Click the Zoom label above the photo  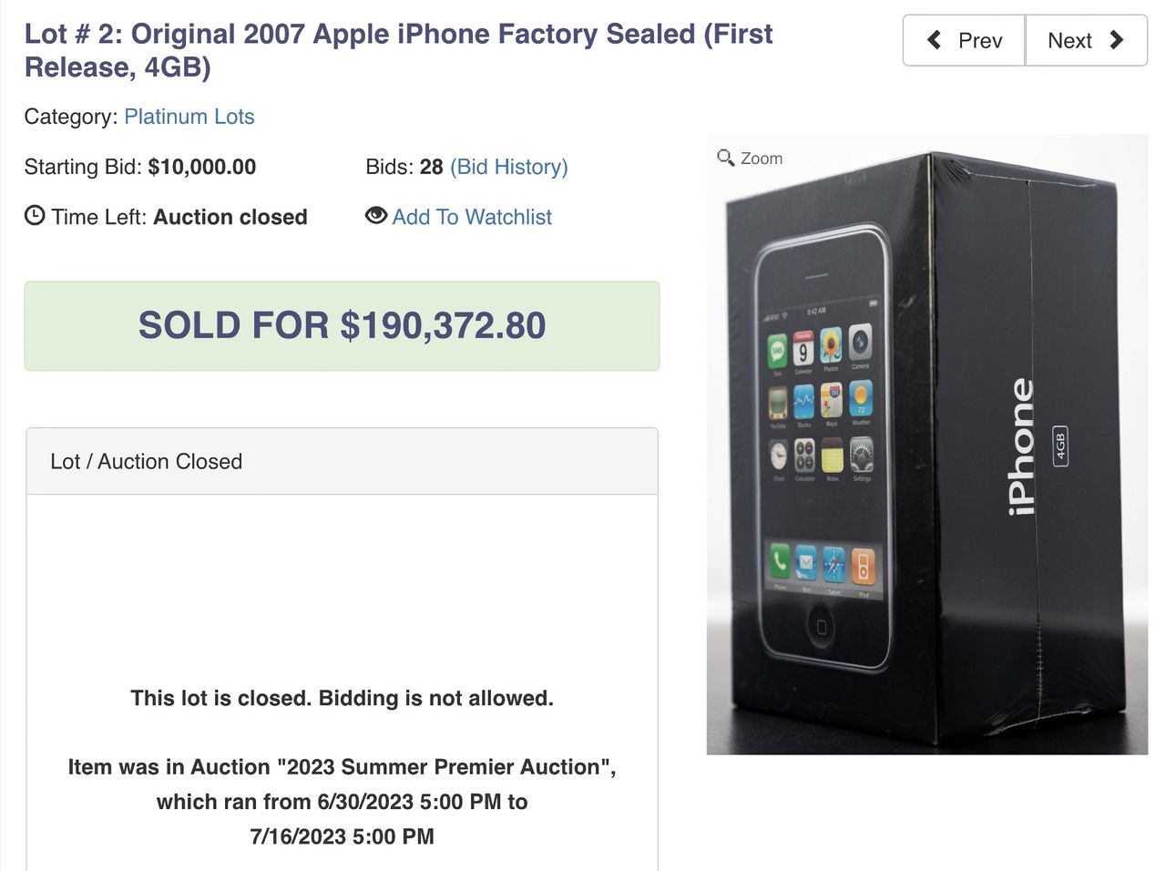point(761,159)
